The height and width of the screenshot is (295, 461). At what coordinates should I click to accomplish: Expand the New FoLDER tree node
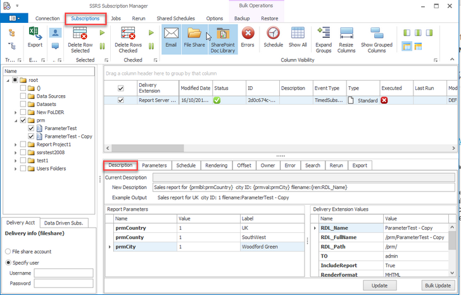coord(16,112)
